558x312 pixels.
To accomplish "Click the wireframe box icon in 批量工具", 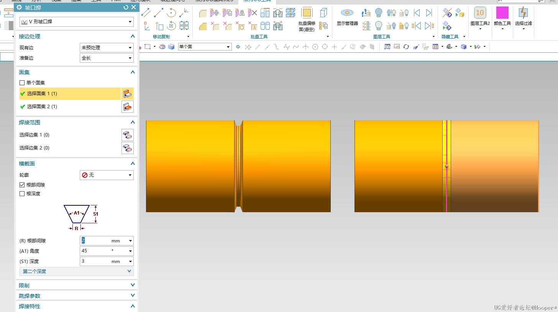I will (x=324, y=13).
